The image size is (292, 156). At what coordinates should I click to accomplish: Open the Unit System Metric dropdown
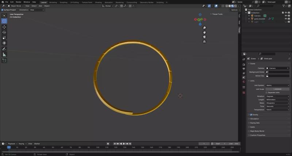pos(277,85)
